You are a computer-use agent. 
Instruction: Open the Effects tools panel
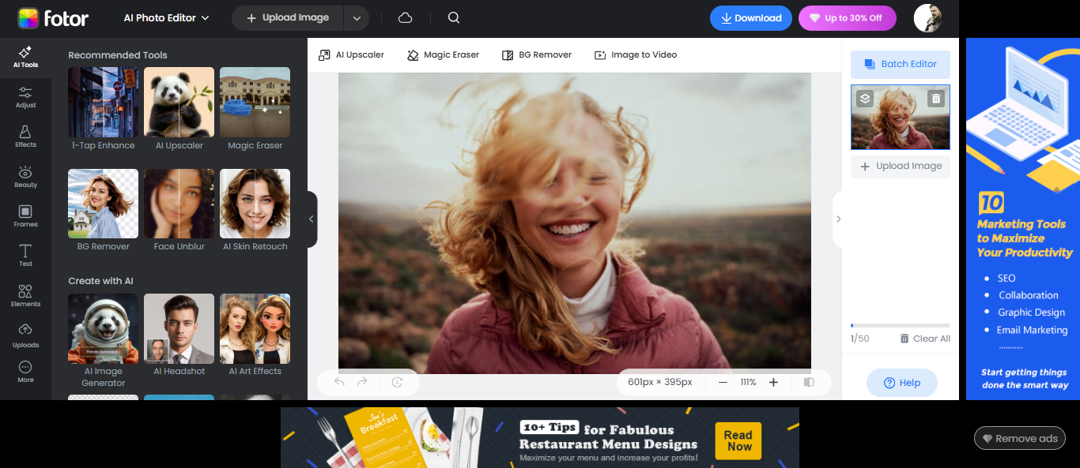tap(25, 137)
